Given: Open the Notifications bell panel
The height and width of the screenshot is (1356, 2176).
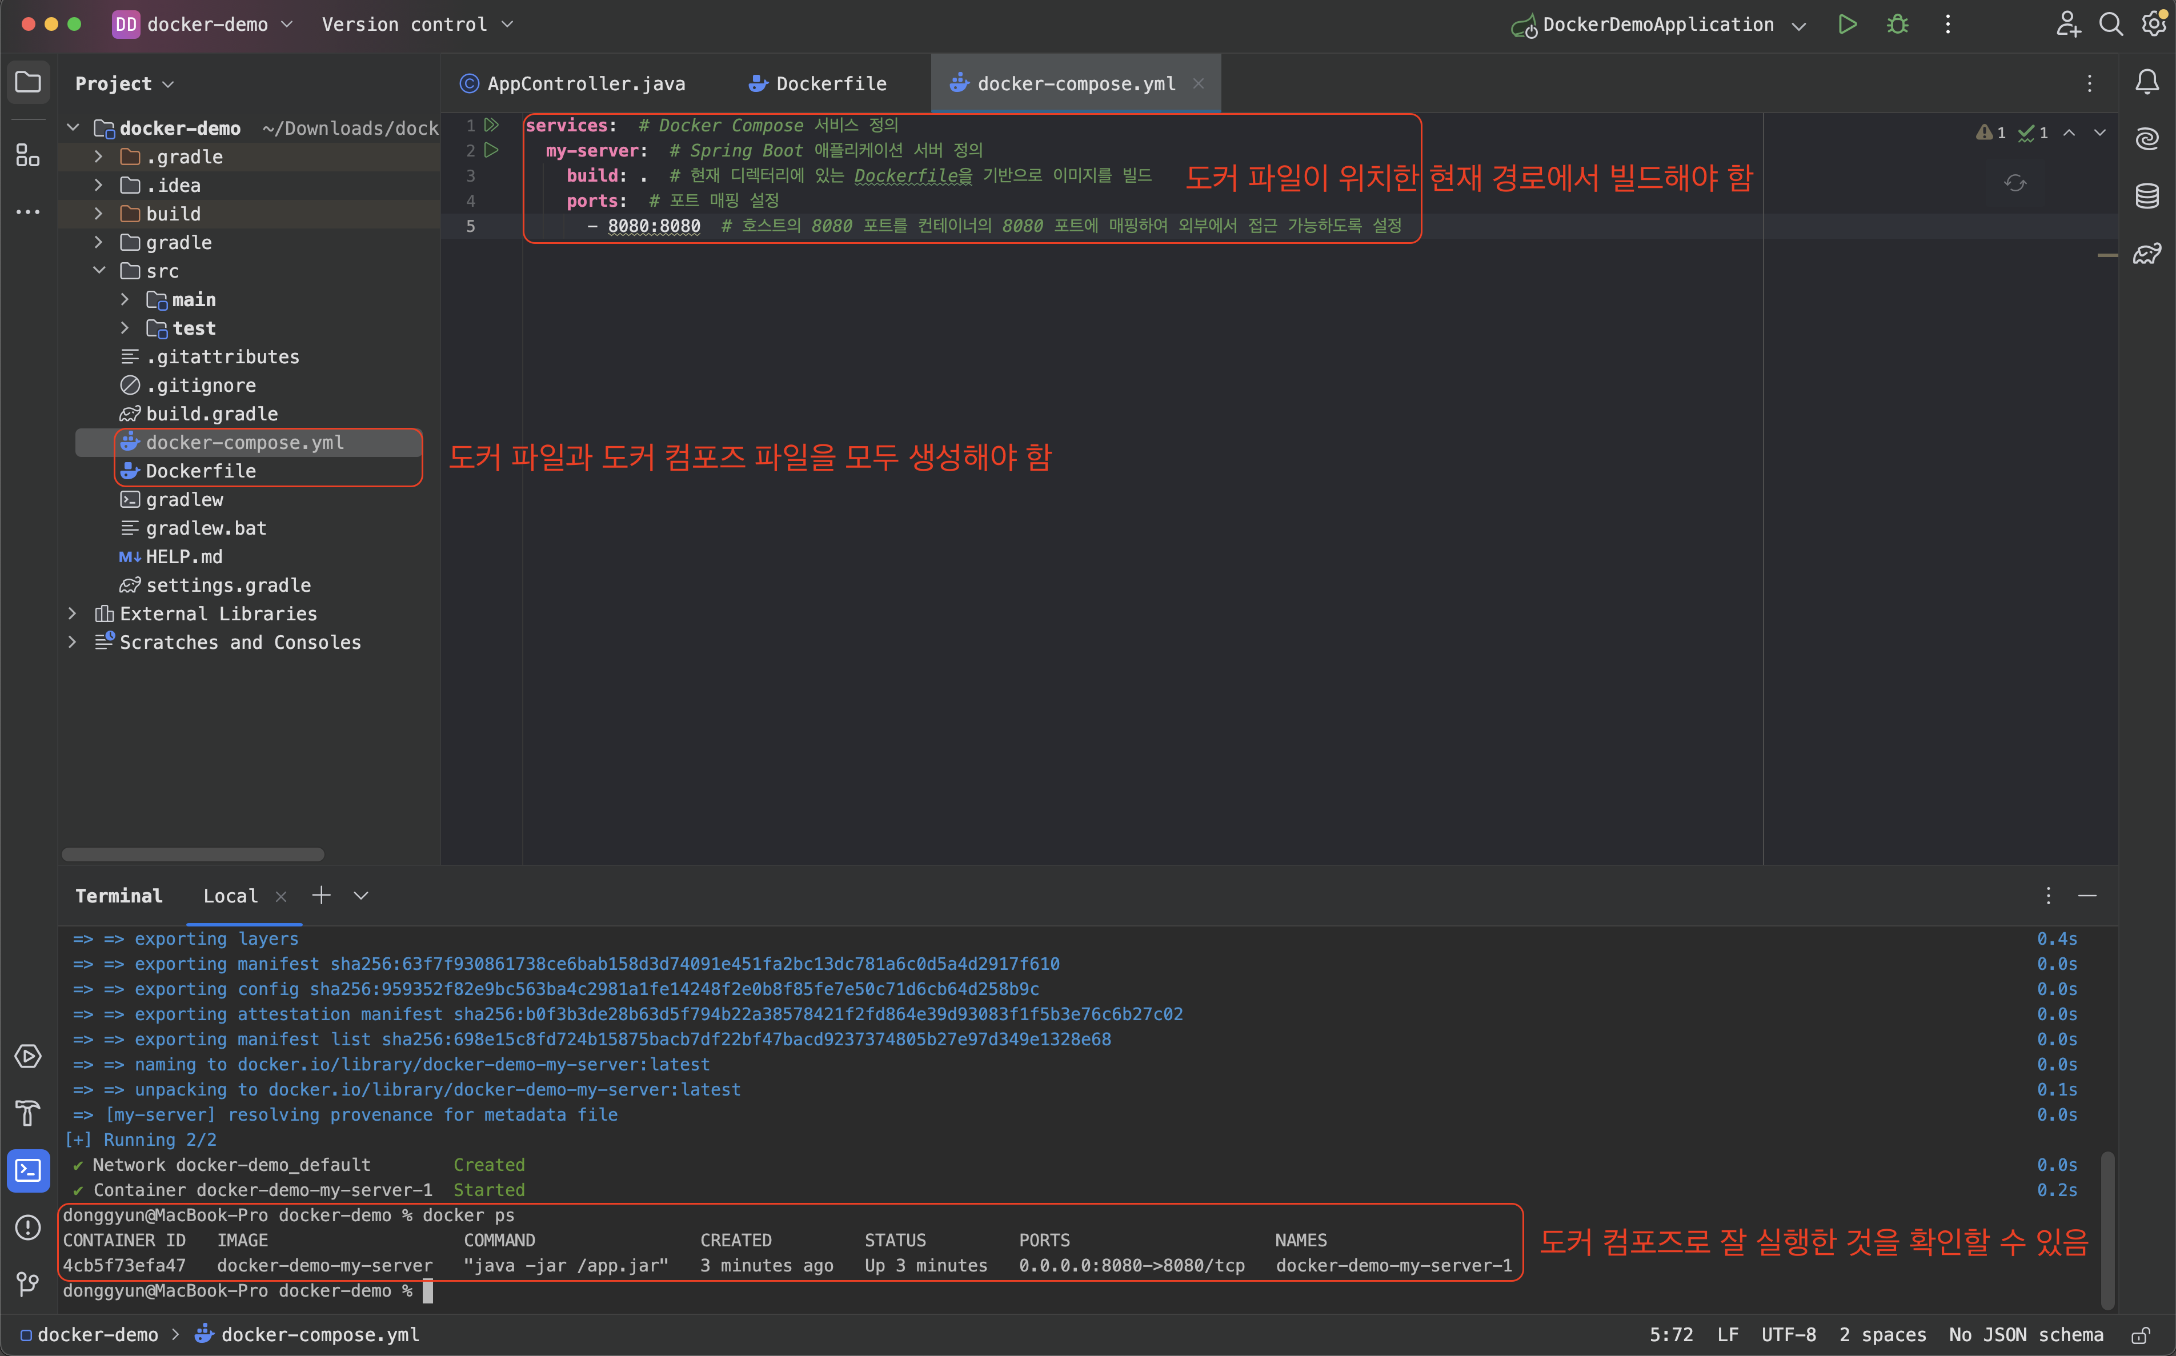Looking at the screenshot, I should [2146, 82].
